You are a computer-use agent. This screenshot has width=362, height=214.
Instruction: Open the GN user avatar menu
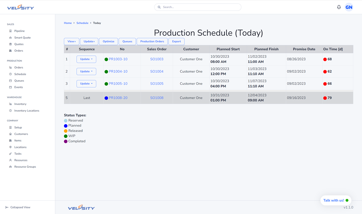(x=349, y=7)
